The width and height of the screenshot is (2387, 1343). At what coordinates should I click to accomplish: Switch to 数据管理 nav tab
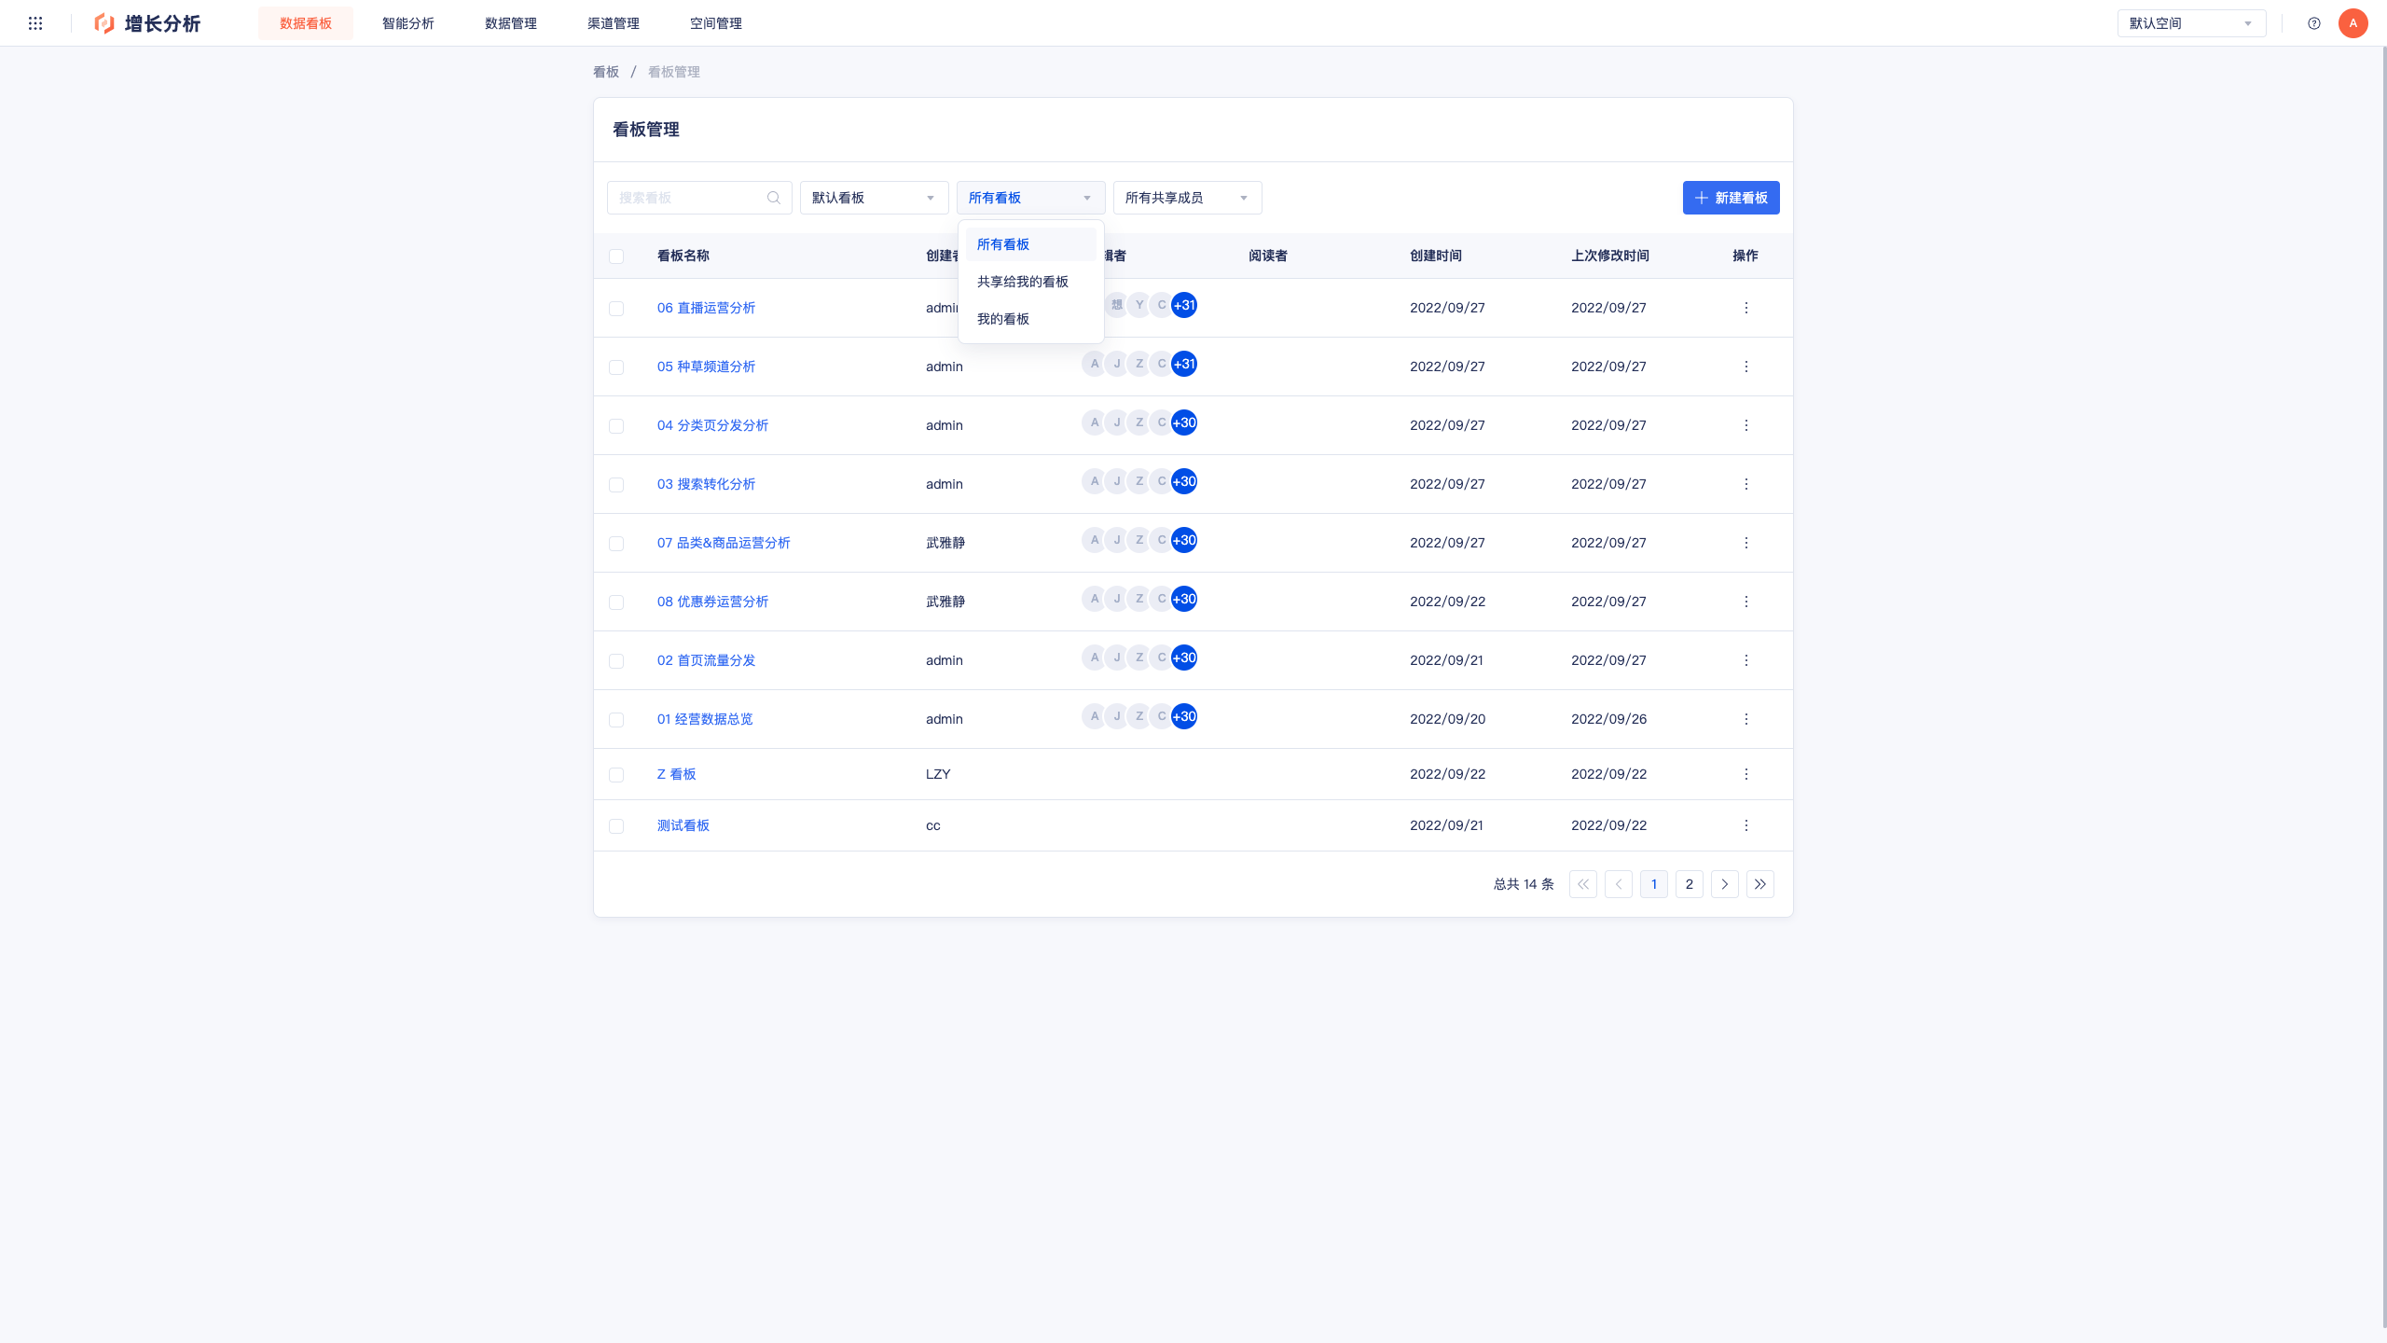pos(511,23)
